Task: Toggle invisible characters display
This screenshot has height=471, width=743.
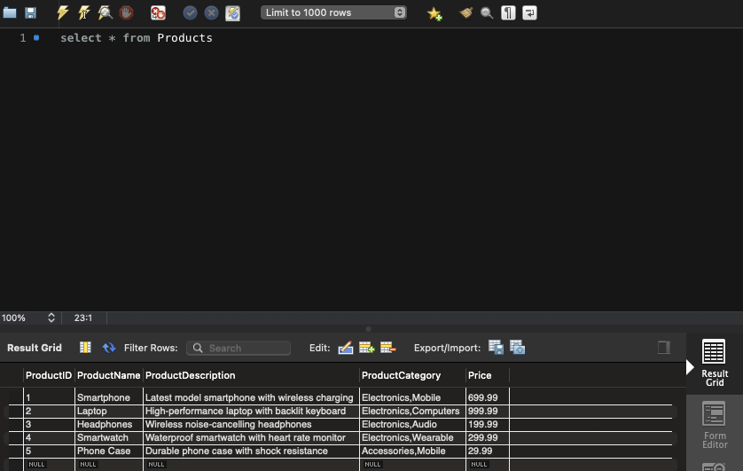Action: click(x=508, y=12)
